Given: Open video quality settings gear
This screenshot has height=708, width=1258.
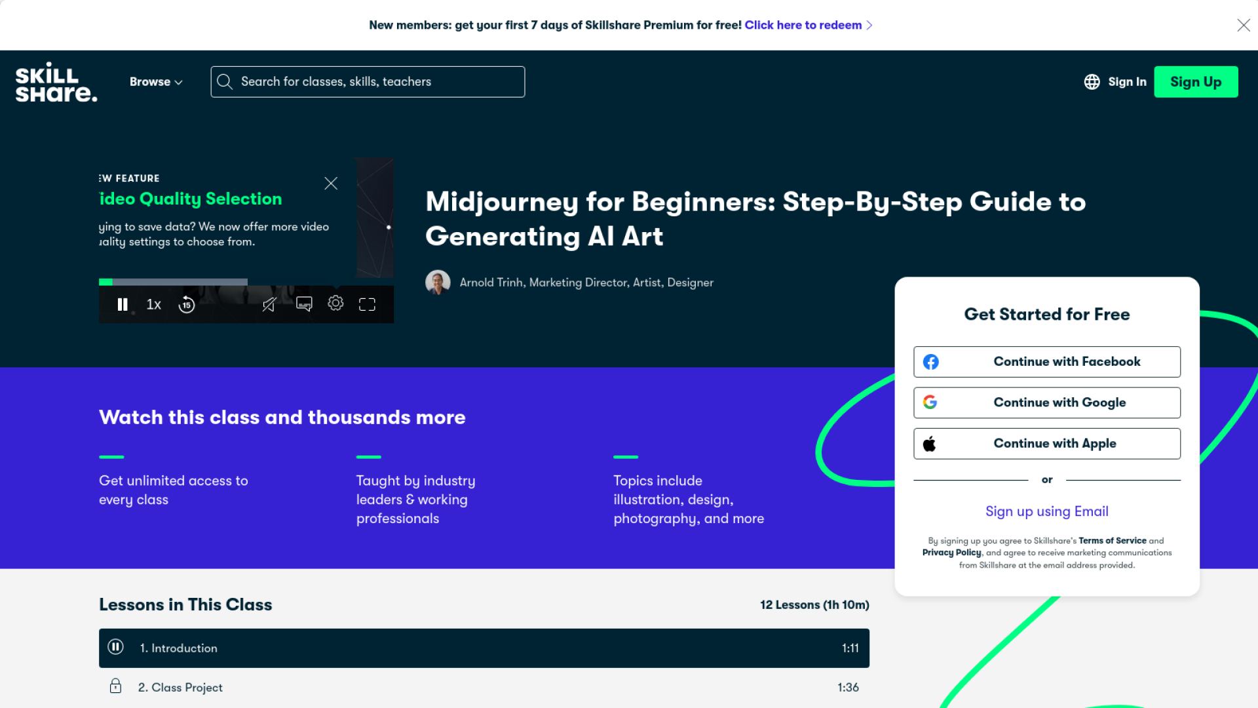Looking at the screenshot, I should click(335, 304).
